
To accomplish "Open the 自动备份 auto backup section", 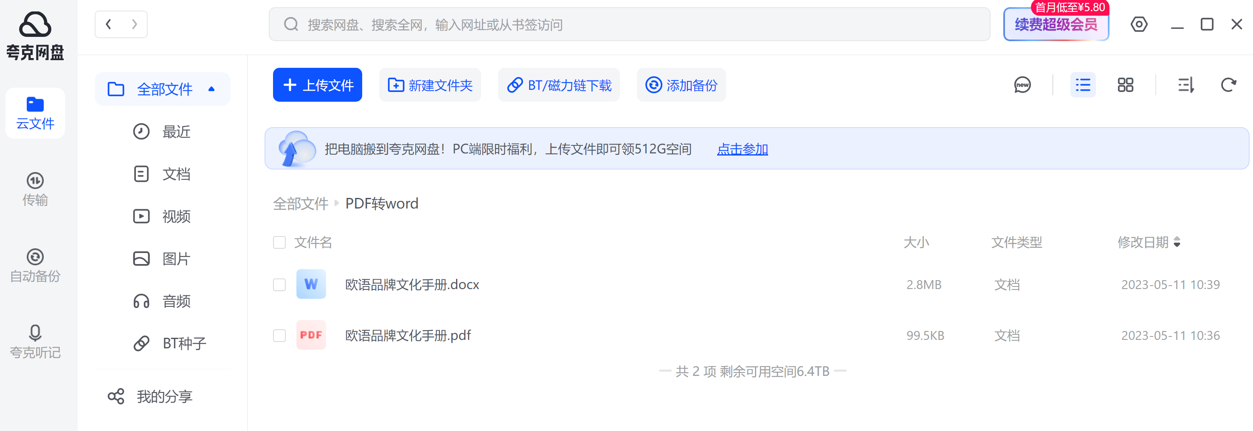I will coord(35,265).
